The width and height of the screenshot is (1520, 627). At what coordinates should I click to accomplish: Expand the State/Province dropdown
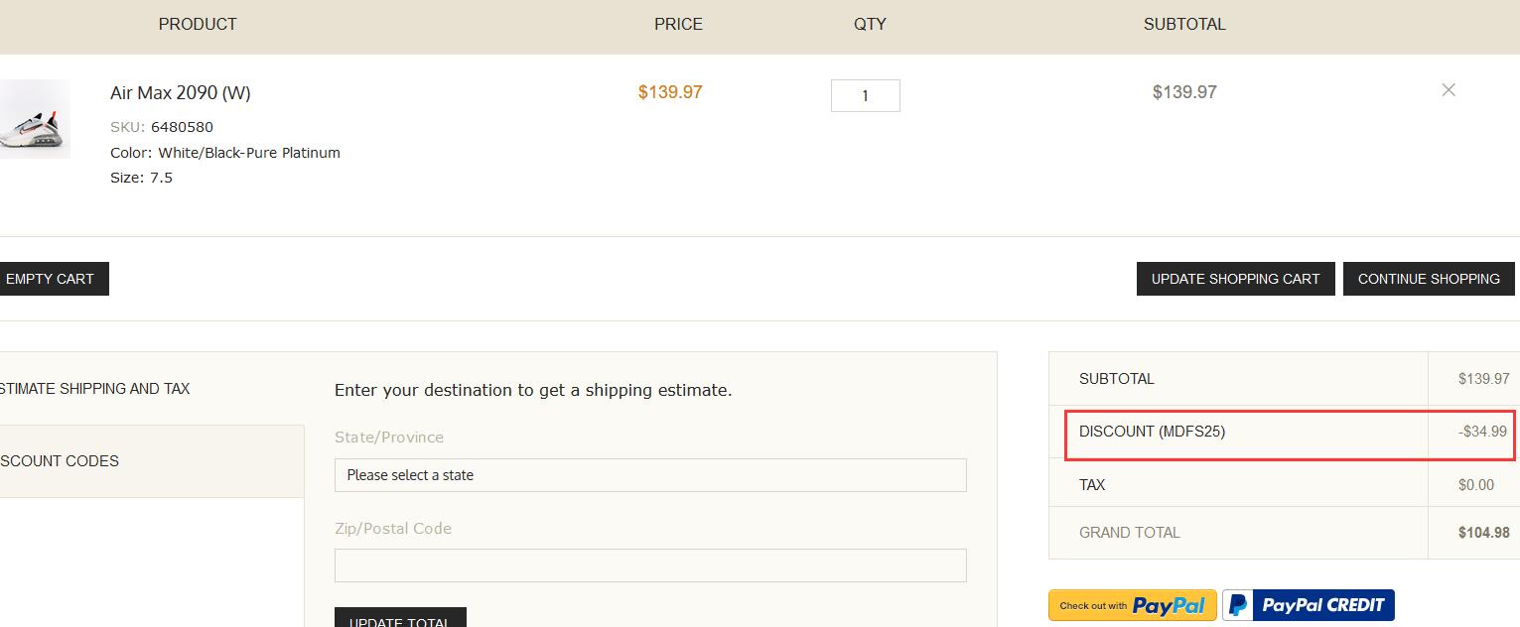(x=650, y=475)
